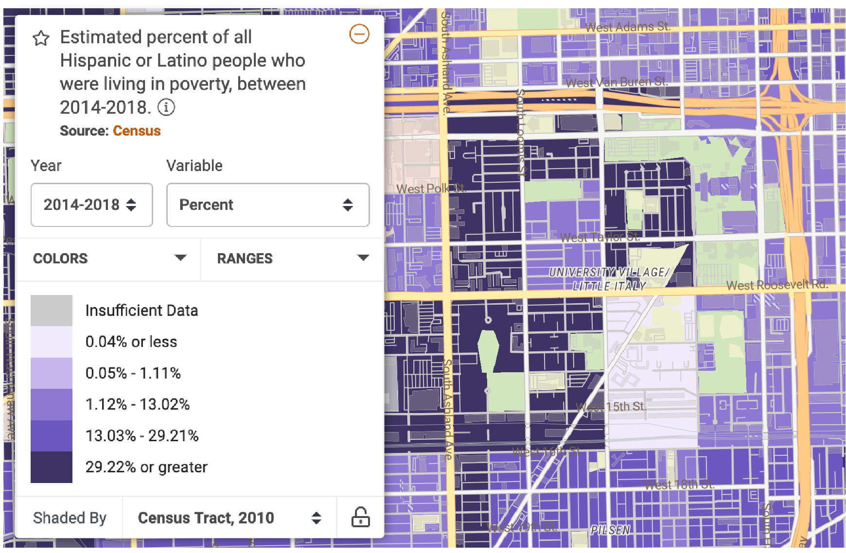Click the 1.12% - 13.02% label
This screenshot has height=553, width=846.
(x=138, y=404)
